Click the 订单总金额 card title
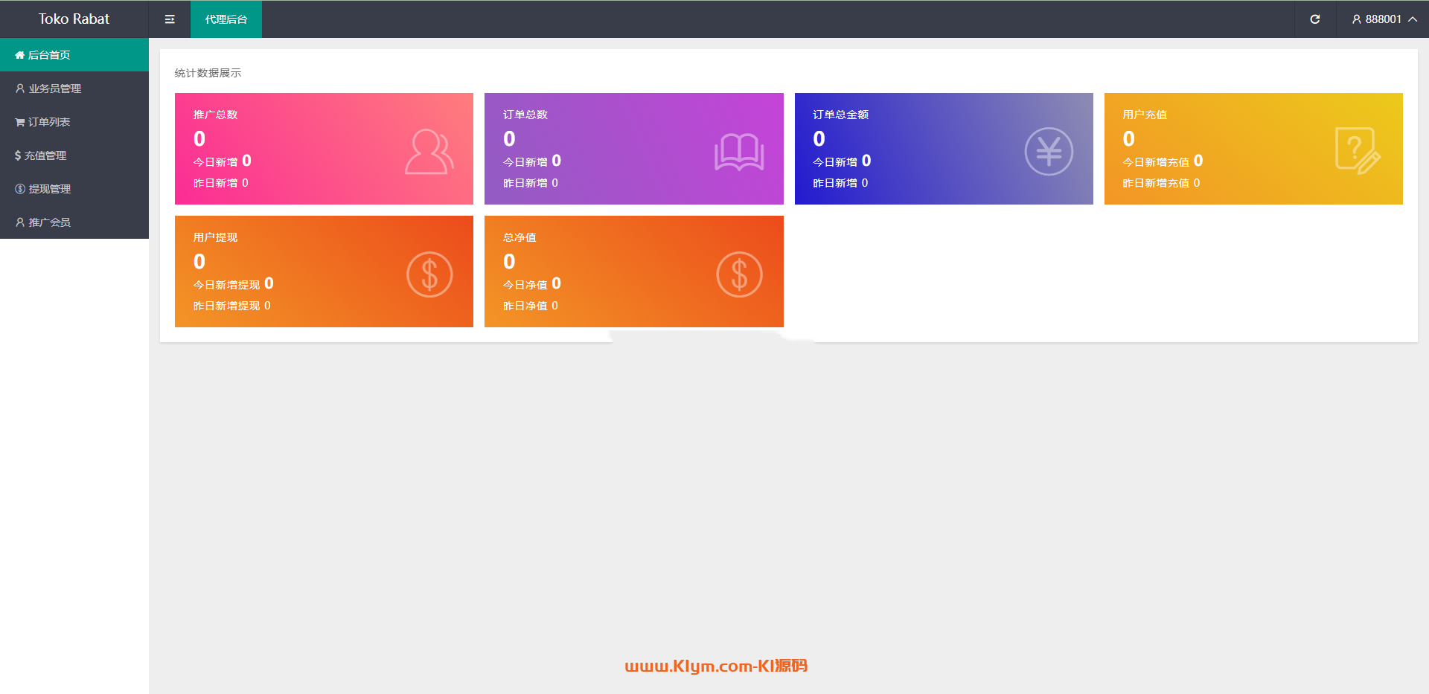 tap(840, 115)
